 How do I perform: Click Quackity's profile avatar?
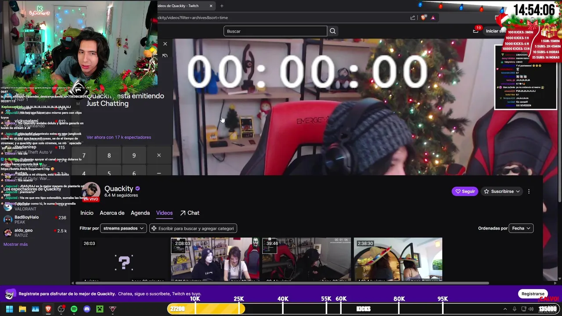click(x=91, y=192)
